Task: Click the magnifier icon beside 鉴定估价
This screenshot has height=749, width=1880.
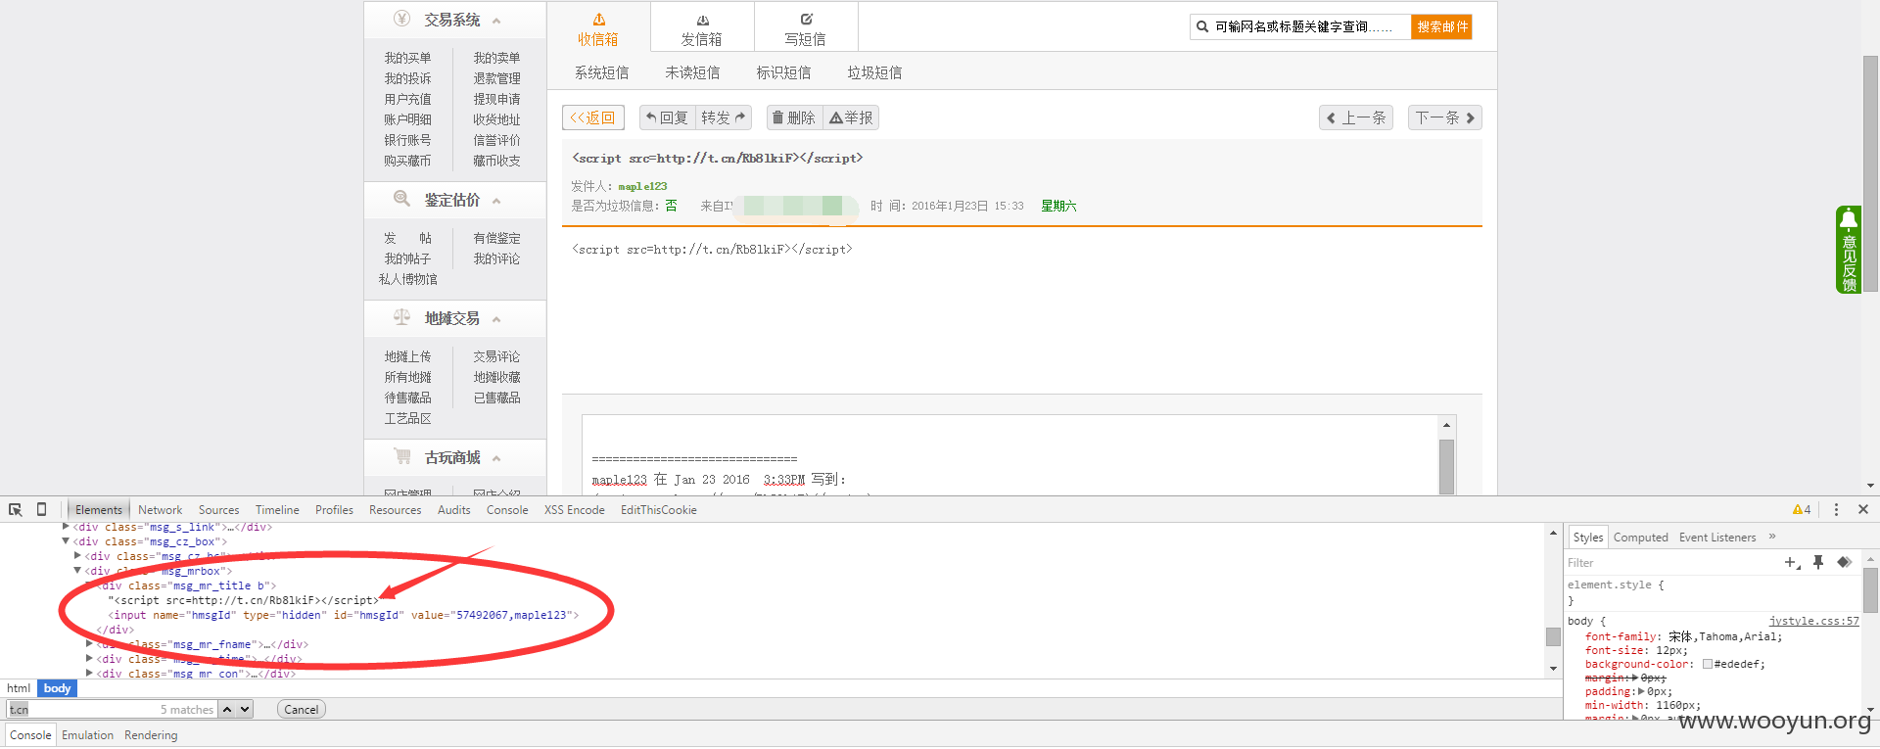Action: (x=401, y=199)
